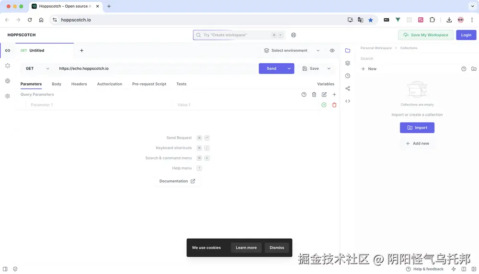The image size is (479, 274).
Task: Open support icon beside search bar
Action: 294,35
